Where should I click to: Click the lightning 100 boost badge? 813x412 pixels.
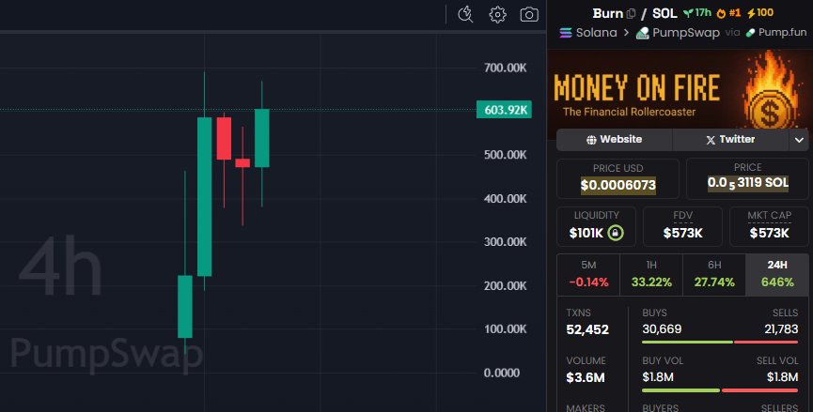tap(759, 13)
